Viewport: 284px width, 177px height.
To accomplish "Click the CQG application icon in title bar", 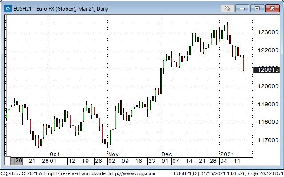I will 8,8.
